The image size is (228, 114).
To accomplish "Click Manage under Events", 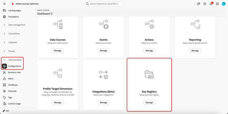I will tap(104, 51).
